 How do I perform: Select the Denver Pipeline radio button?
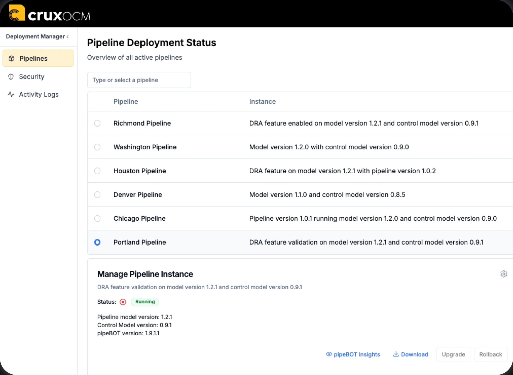pos(97,194)
